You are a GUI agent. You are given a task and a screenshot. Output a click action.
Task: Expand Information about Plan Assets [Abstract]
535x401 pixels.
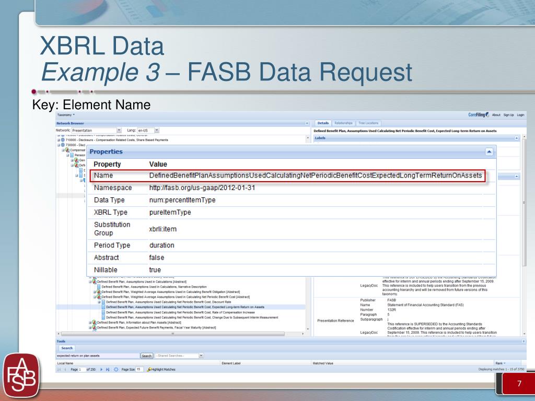click(x=90, y=323)
